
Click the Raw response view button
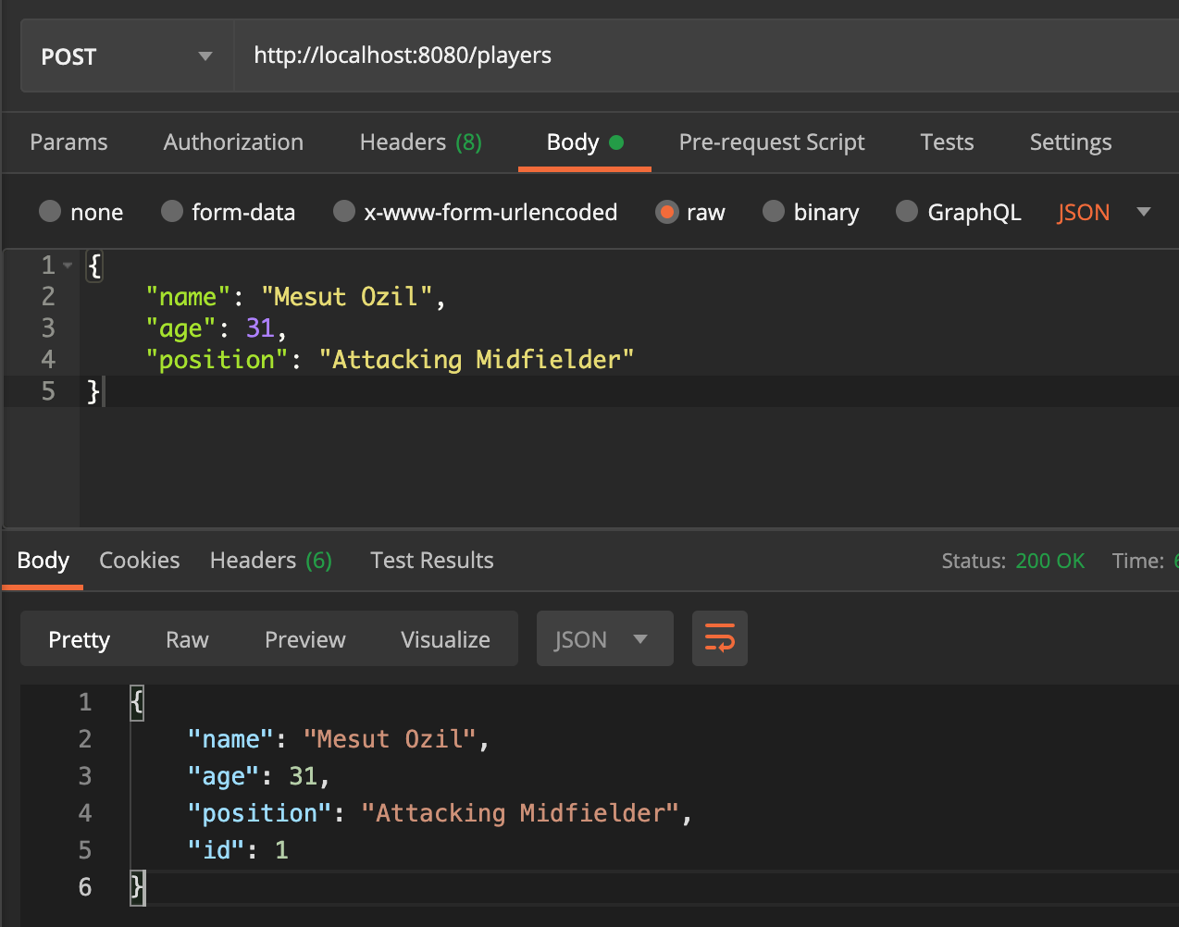coord(187,639)
